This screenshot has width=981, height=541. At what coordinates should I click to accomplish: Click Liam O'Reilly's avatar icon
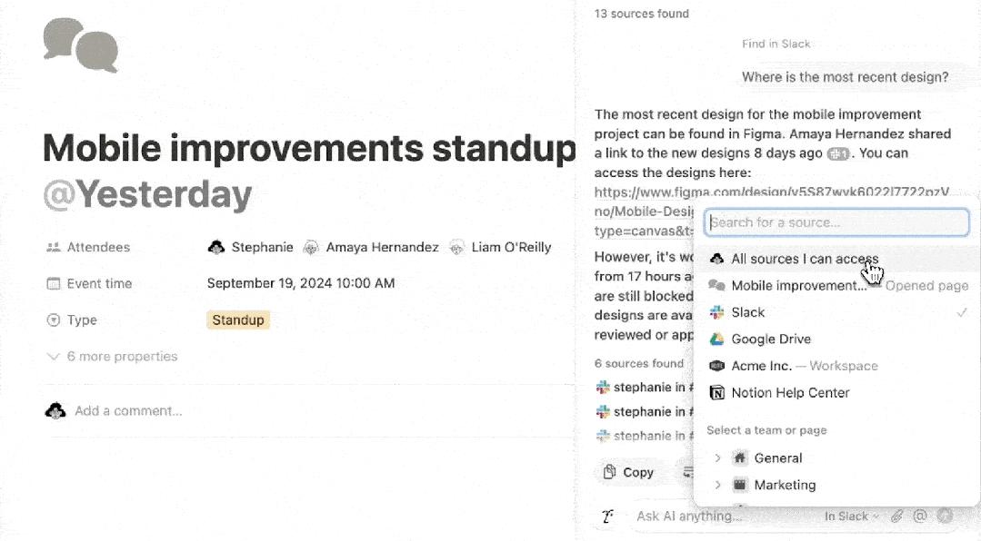point(457,247)
